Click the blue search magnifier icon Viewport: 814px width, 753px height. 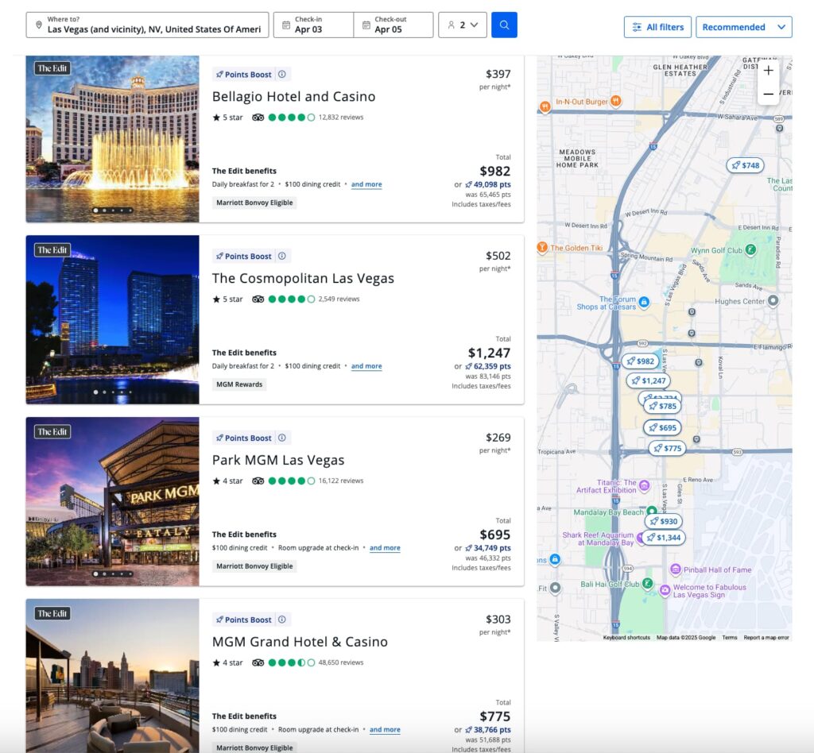click(504, 25)
